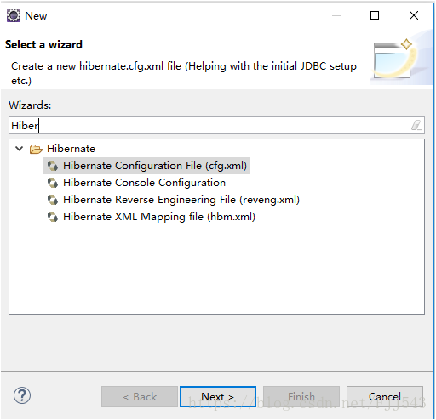Screen dimensions: 436x420
Task: Click the Hibernate Configuration File item icon
Action: pos(53,166)
